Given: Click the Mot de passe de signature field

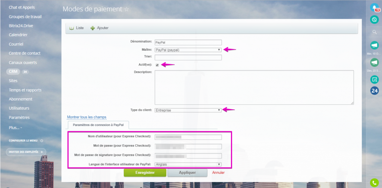Looking at the screenshot, I should [188, 156].
